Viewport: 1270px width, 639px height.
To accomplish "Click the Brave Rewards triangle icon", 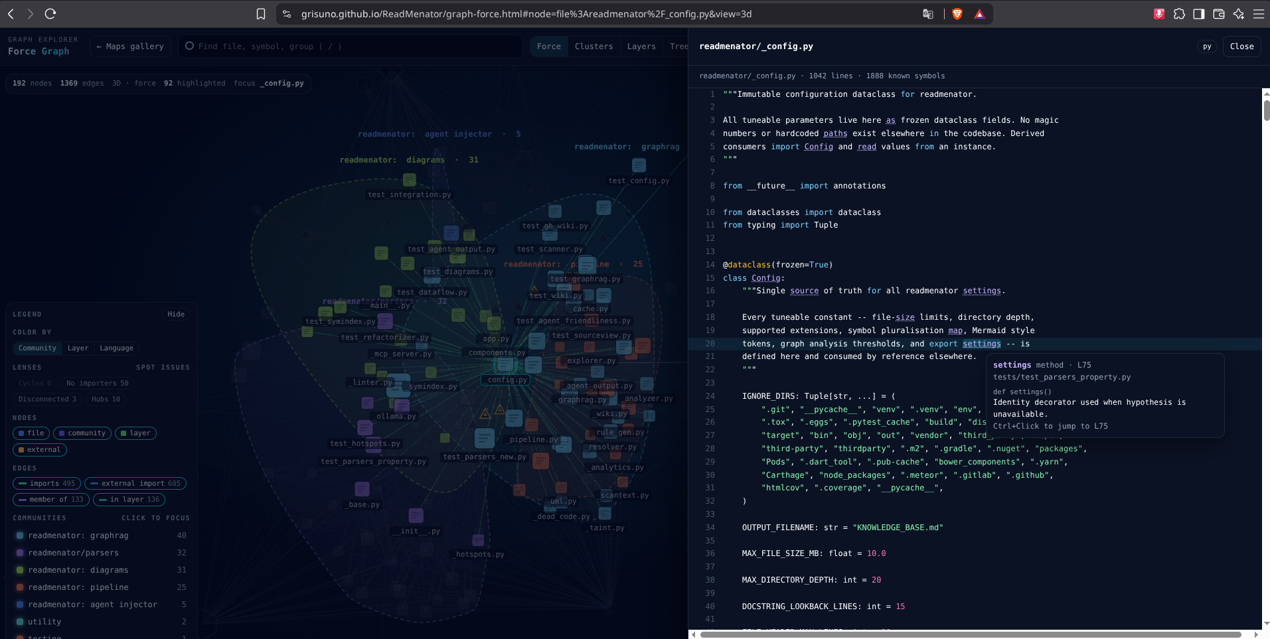I will (979, 14).
